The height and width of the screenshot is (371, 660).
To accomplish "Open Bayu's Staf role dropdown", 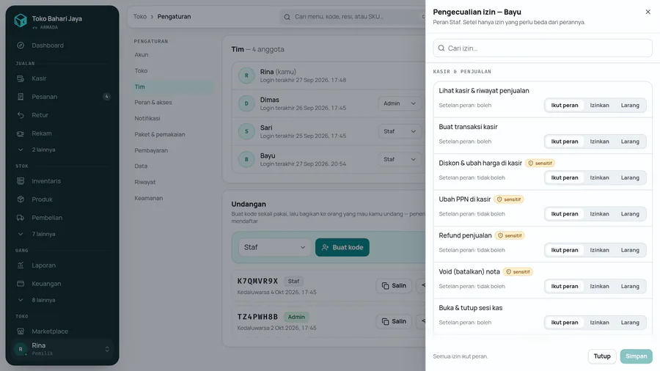I will (400, 159).
